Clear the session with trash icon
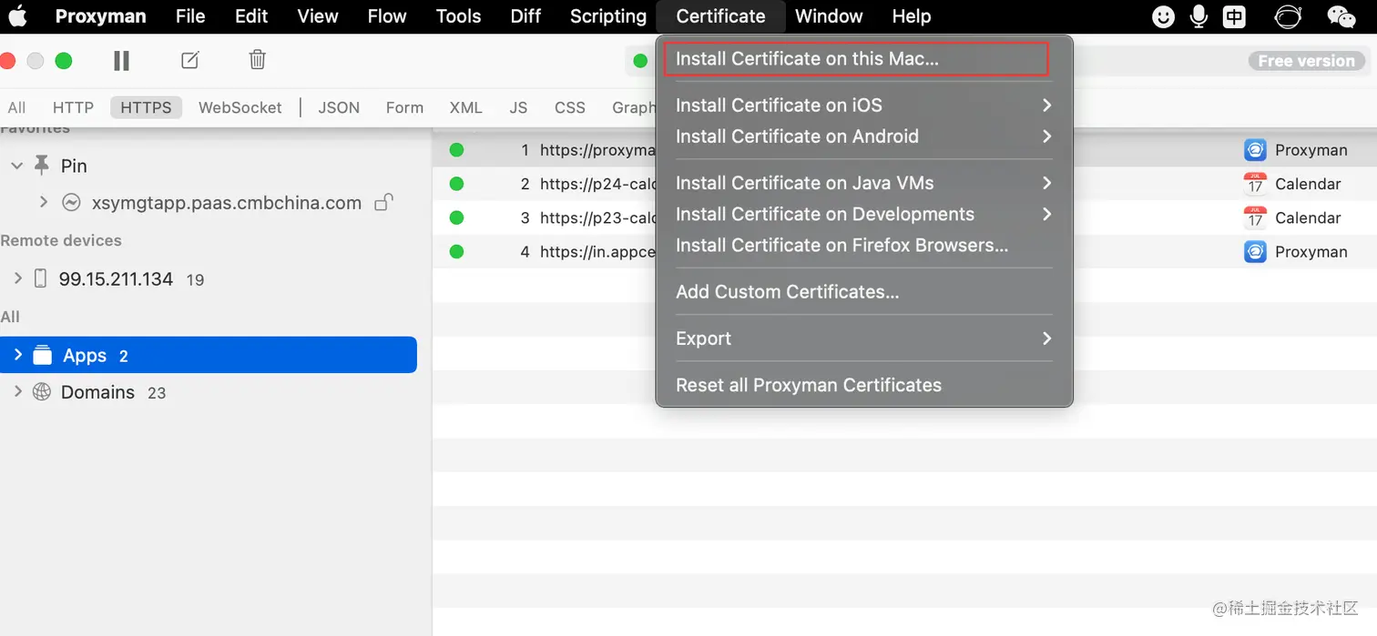 258,61
